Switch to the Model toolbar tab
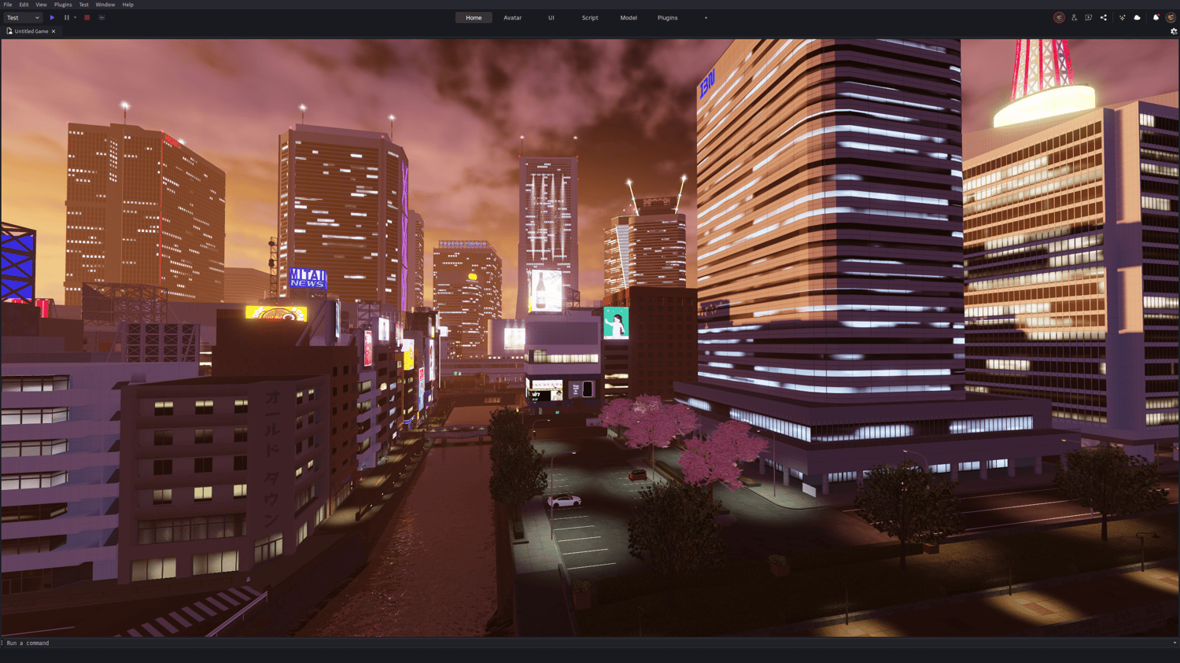The height and width of the screenshot is (663, 1180). tap(629, 17)
